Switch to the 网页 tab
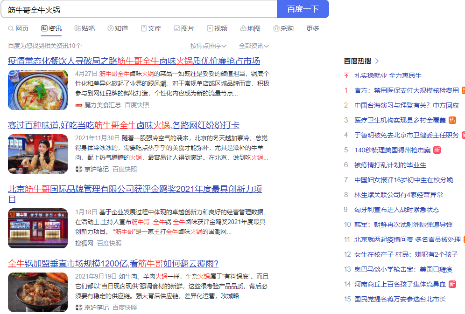This screenshot has height=314, width=465. click(x=22, y=28)
